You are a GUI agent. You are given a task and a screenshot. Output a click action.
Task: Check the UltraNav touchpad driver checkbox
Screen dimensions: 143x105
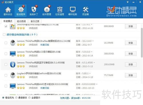[6, 43]
